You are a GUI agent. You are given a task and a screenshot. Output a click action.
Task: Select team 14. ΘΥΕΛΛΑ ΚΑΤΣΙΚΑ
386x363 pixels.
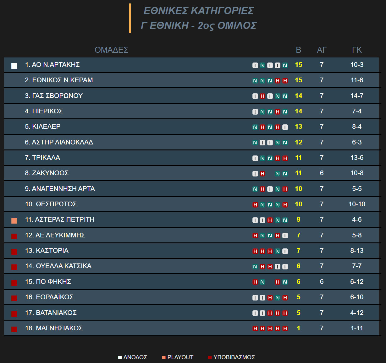[x=58, y=266]
